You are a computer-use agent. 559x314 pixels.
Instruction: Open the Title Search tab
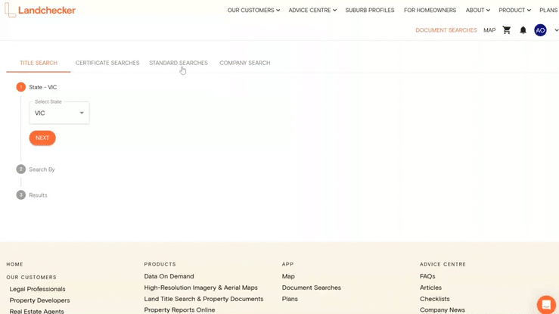click(x=39, y=63)
